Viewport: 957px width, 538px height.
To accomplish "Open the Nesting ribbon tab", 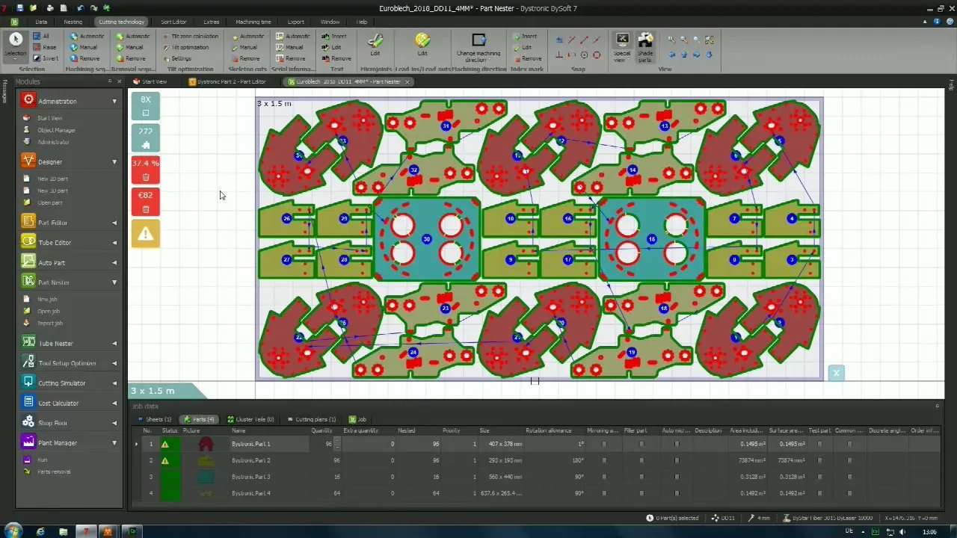I will [73, 22].
